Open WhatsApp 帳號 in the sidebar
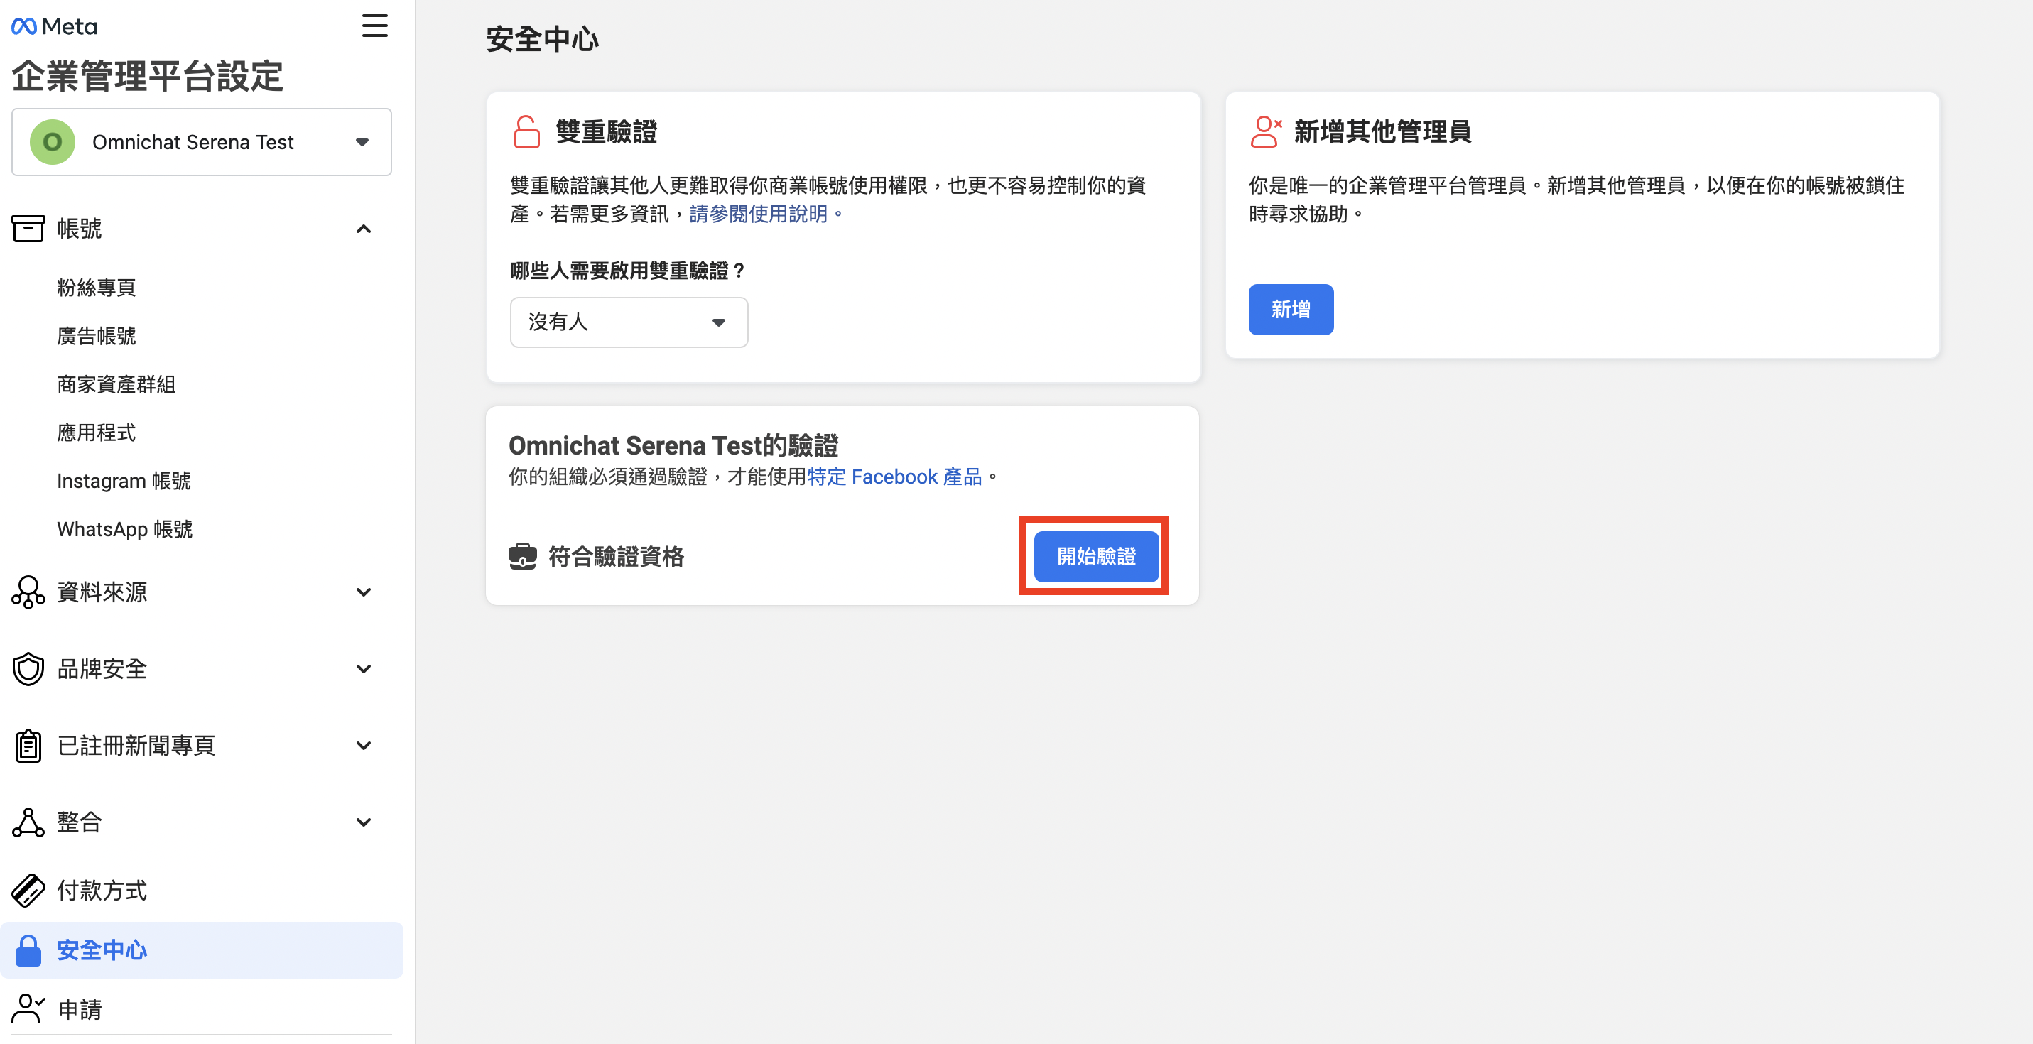 coord(125,528)
